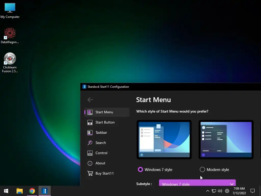Select the Windows 7 style radio button
This screenshot has height=196, width=261.
[140, 169]
